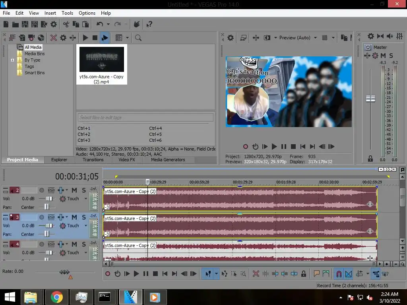Mute audio track 4
Screen dimensions: 407x305
74,244
